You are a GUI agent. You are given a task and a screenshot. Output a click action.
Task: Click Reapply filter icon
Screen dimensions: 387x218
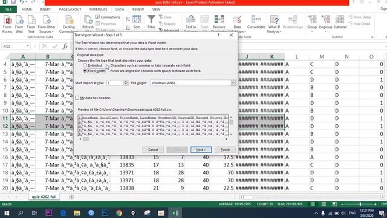point(167,24)
